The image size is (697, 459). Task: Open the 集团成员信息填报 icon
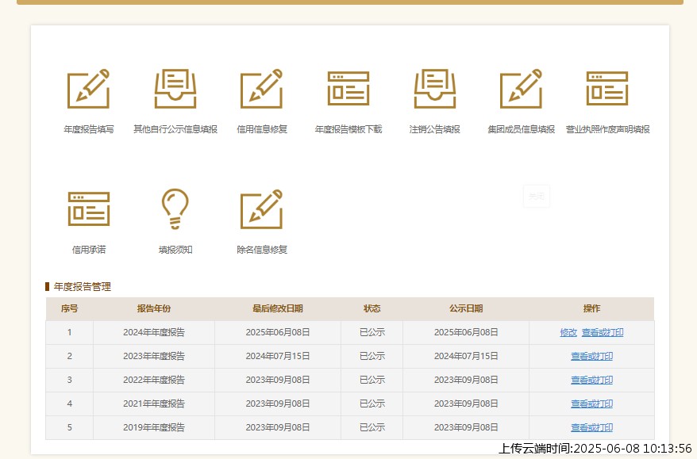(521, 89)
